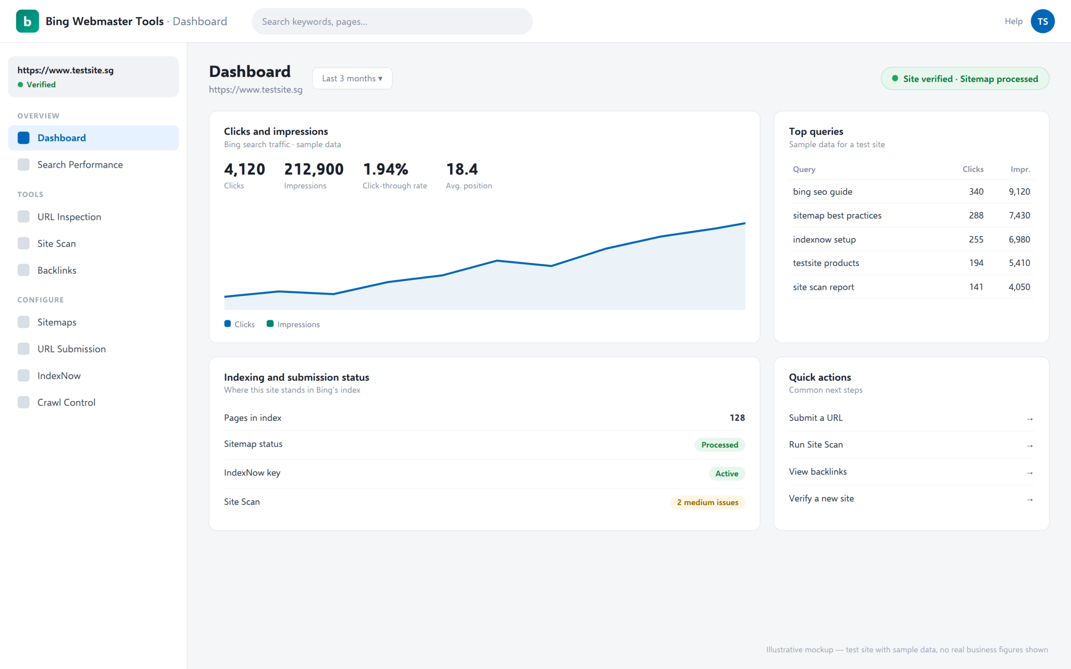Click the Pages in index value 128

click(737, 418)
